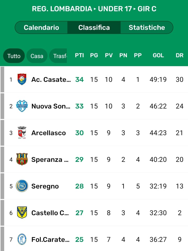
Task: Open the Statistiche tab
Action: [x=147, y=27]
